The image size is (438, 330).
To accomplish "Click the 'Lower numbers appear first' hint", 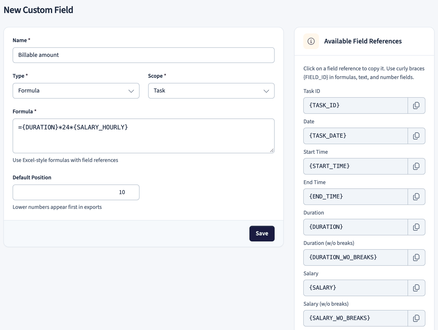I will [57, 207].
